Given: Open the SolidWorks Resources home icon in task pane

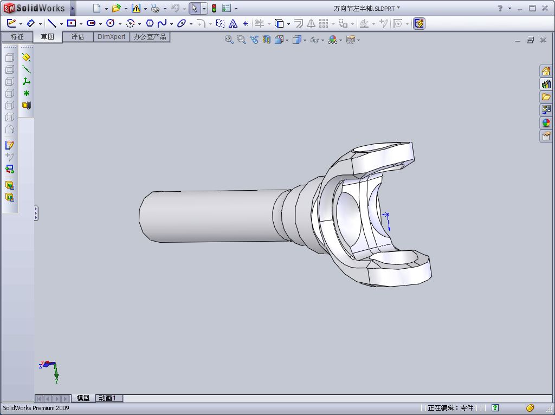Looking at the screenshot, I should point(546,71).
